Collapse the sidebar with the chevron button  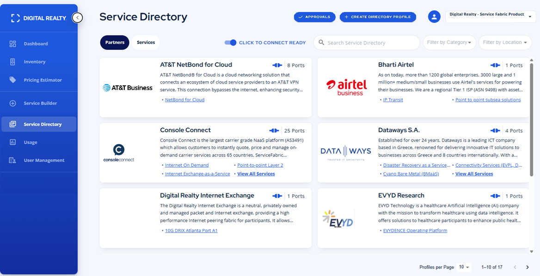pyautogui.click(x=78, y=18)
